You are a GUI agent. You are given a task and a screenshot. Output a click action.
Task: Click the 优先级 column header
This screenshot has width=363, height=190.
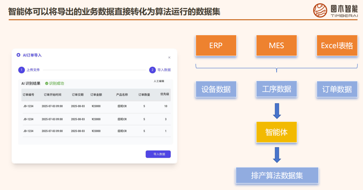click(165, 94)
